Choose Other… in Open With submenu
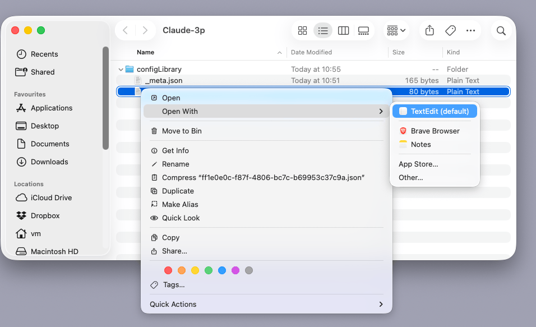Viewport: 536px width, 327px height. point(435,178)
